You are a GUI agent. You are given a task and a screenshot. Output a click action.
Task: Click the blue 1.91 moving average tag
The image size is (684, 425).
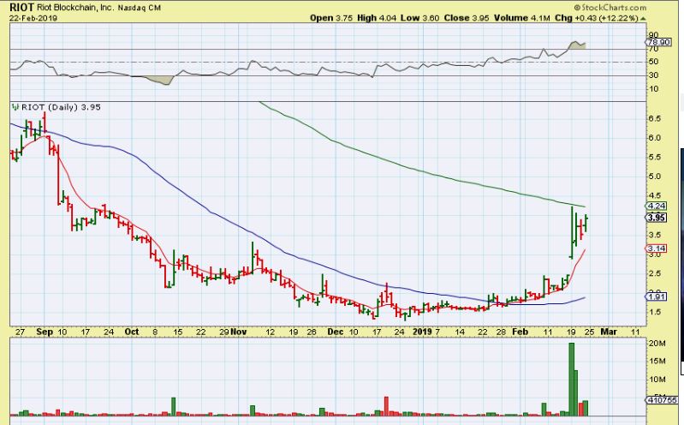point(657,296)
